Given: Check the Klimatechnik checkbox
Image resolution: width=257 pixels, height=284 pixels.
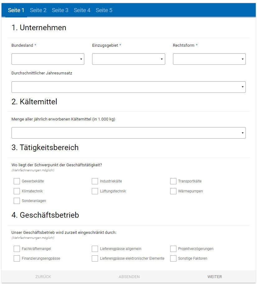Looking at the screenshot, I should 17,191.
